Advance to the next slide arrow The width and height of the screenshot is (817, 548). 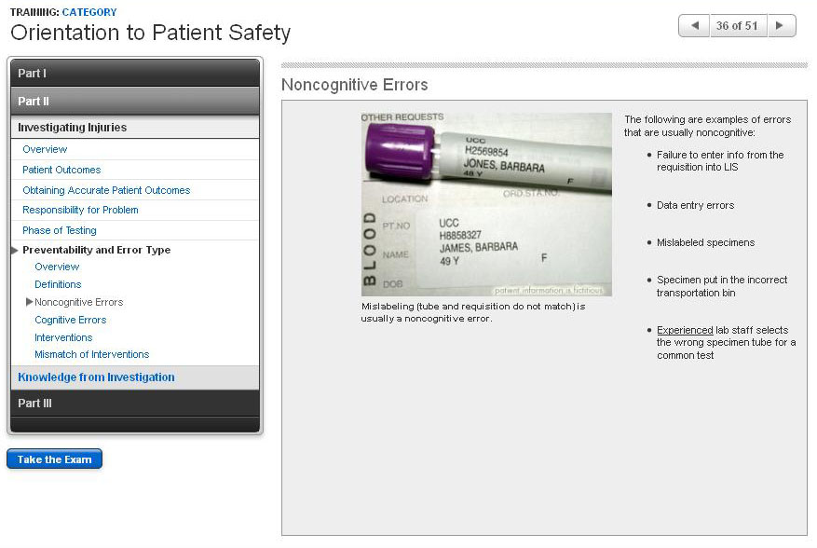click(x=781, y=26)
